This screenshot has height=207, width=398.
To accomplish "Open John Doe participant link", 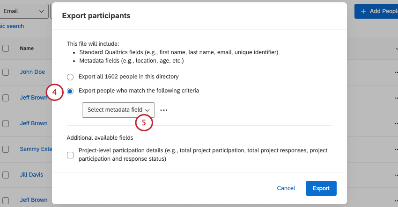I will pyautogui.click(x=32, y=72).
